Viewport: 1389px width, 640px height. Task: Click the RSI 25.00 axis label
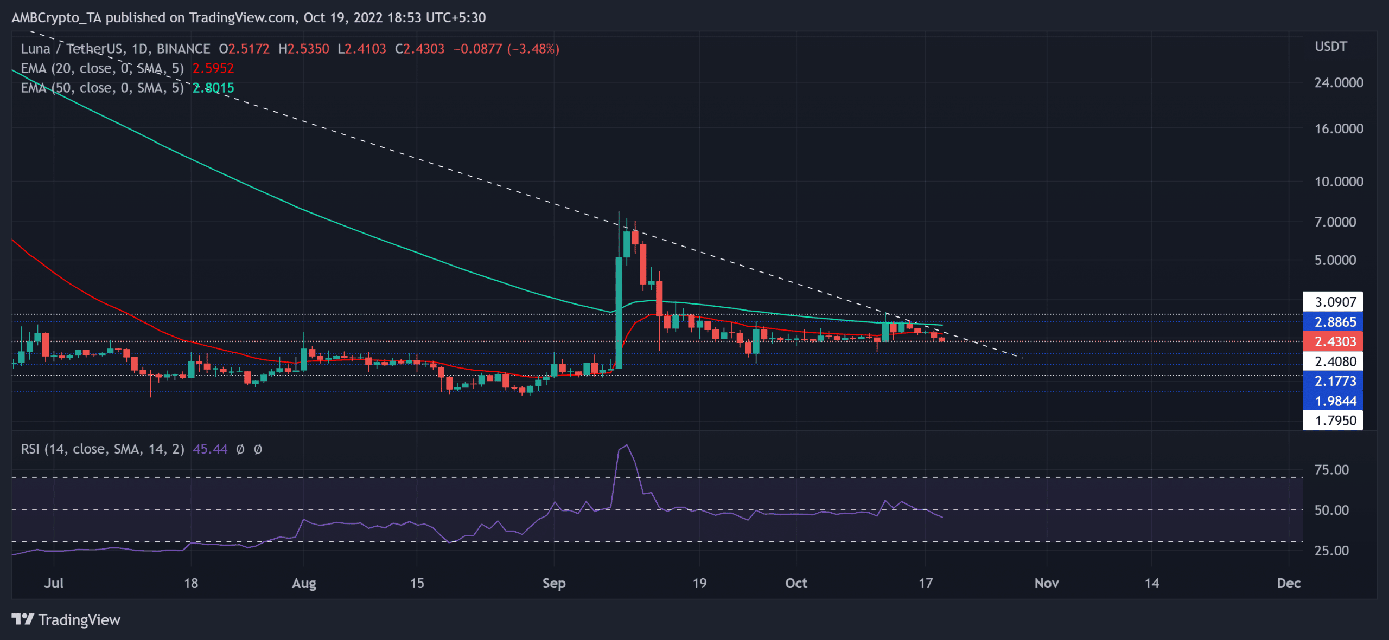(x=1331, y=551)
